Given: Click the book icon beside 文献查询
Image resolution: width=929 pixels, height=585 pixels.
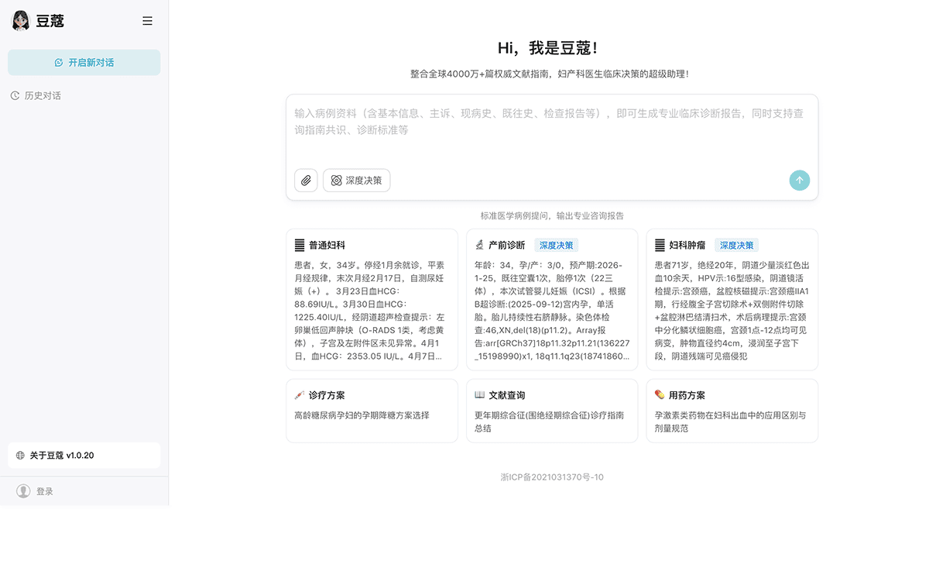Looking at the screenshot, I should (480, 395).
